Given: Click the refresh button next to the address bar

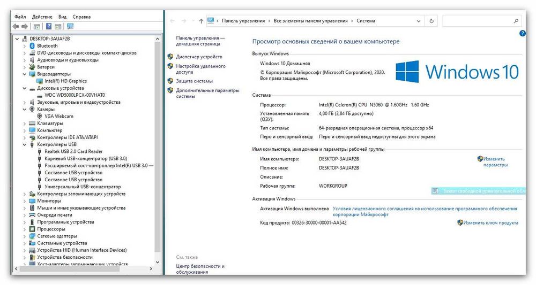Looking at the screenshot, I should coord(431,21).
